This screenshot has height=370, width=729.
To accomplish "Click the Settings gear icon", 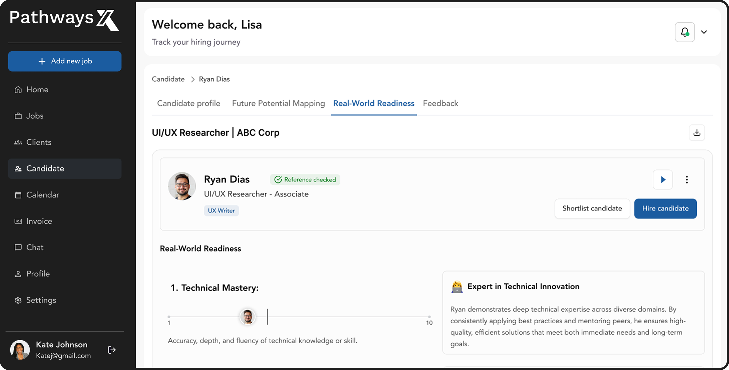I will [18, 300].
